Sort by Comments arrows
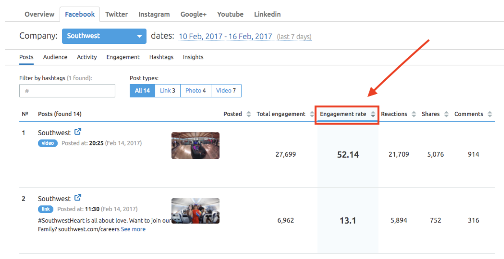The width and height of the screenshot is (504, 259). (x=490, y=114)
